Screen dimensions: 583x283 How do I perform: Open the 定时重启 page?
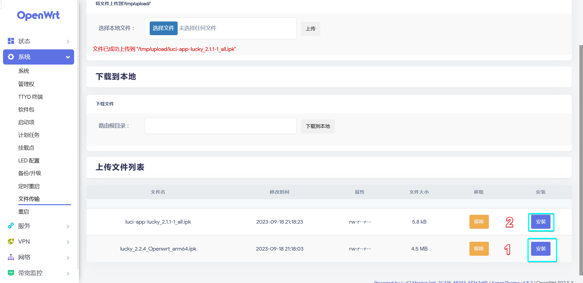pos(29,186)
